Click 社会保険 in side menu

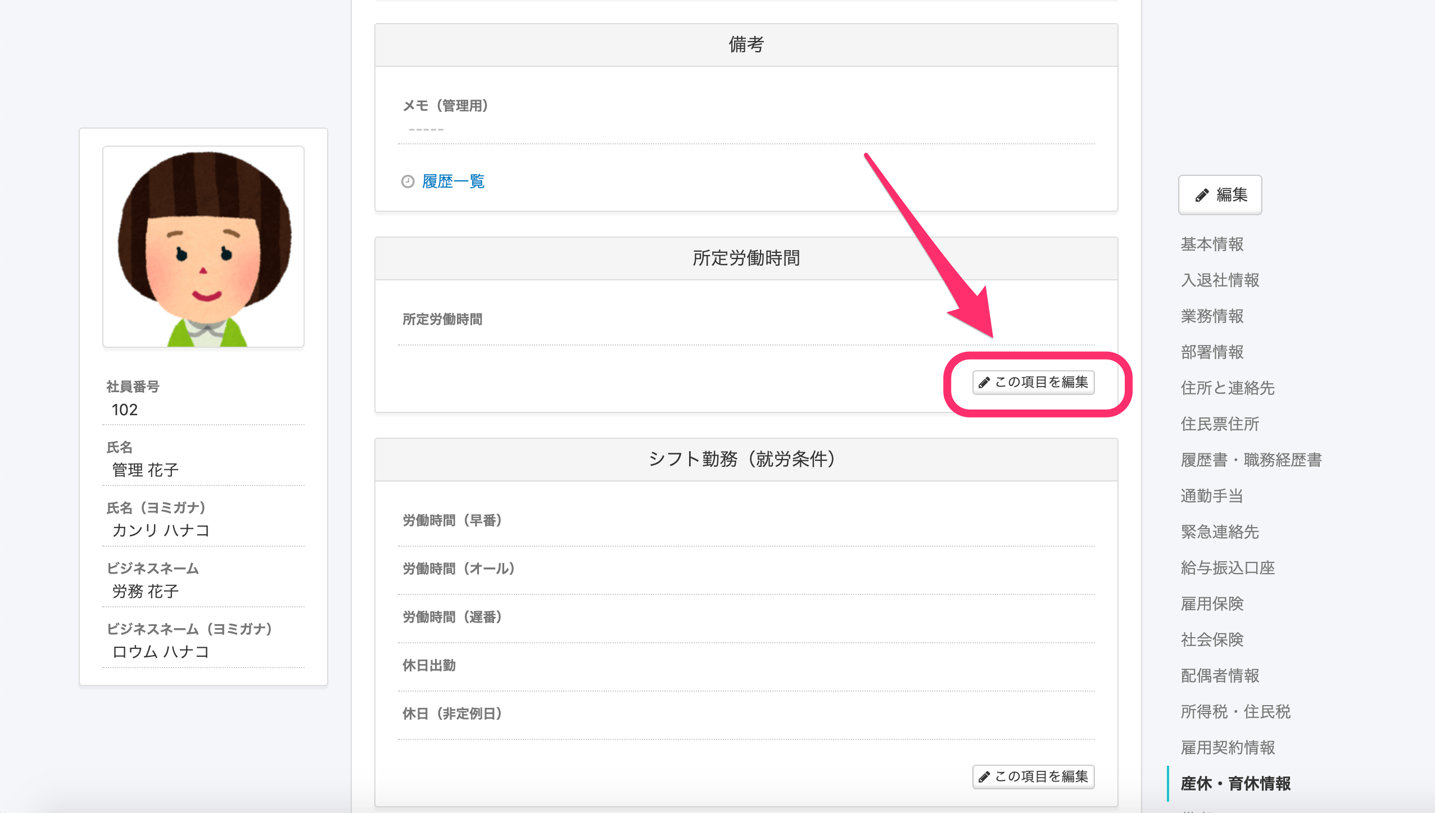pyautogui.click(x=1212, y=640)
